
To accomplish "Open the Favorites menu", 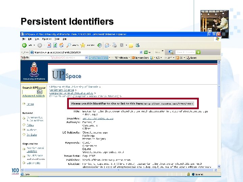I will 47,39.
